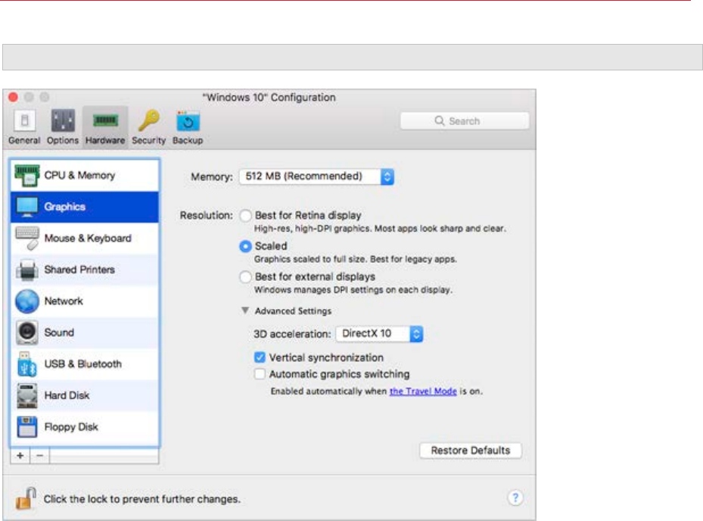Click the USB & Bluetooth icon
This screenshot has height=521, width=703.
point(27,364)
